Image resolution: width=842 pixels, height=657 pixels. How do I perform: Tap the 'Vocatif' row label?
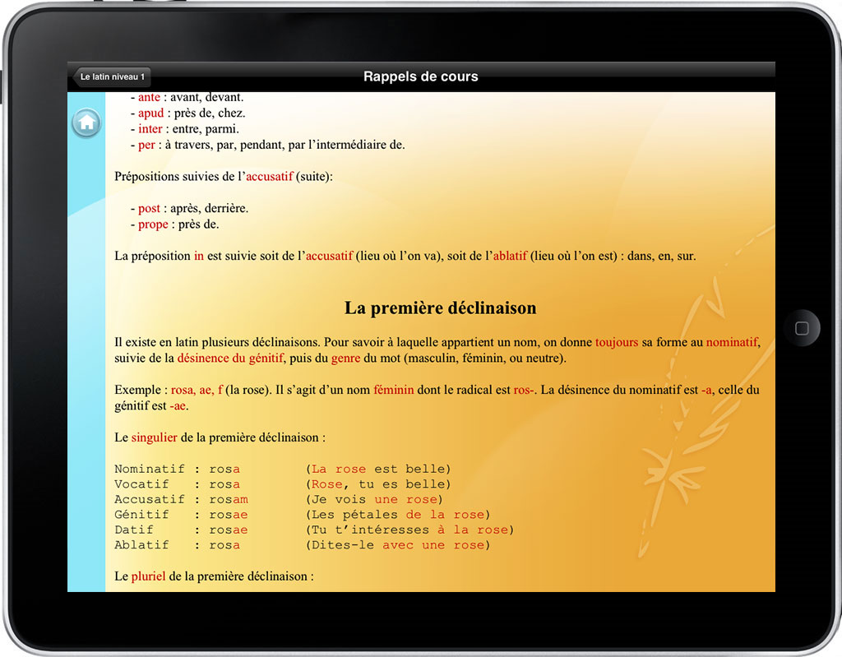coord(141,484)
